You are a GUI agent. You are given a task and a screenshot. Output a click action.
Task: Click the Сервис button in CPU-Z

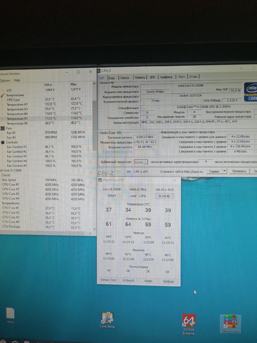point(214,171)
